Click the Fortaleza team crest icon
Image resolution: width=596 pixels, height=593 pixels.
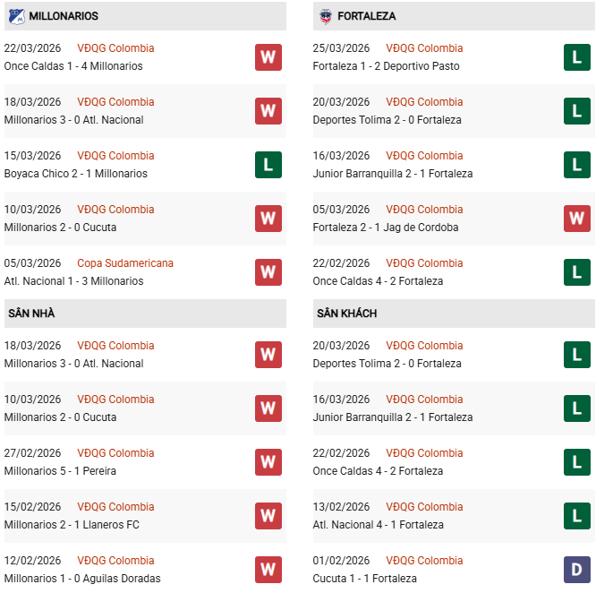[324, 16]
